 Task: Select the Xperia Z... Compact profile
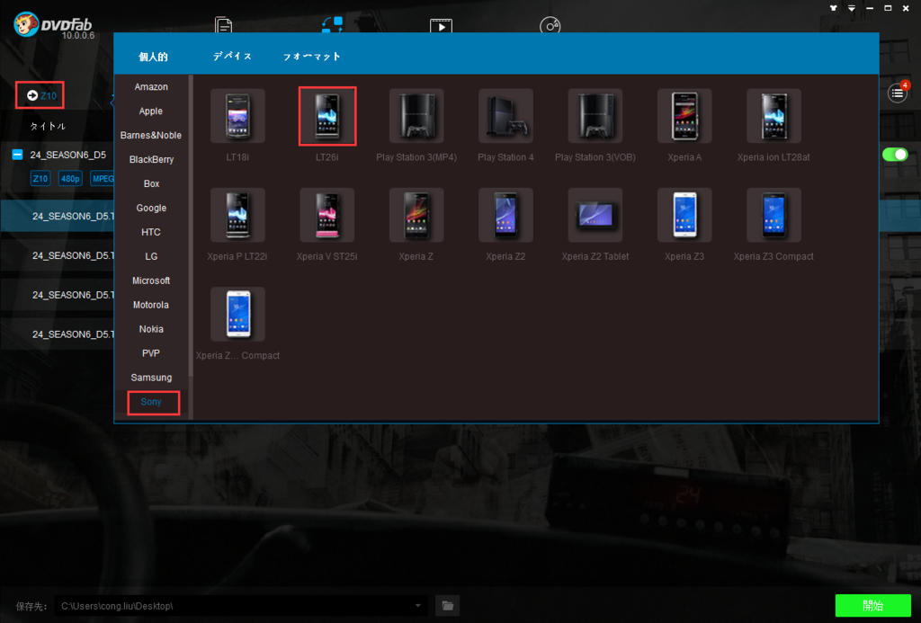pos(237,315)
